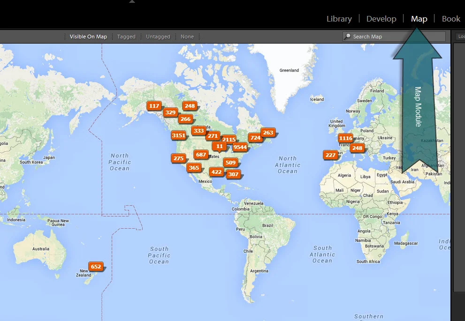Set location filter to None

pyautogui.click(x=187, y=37)
